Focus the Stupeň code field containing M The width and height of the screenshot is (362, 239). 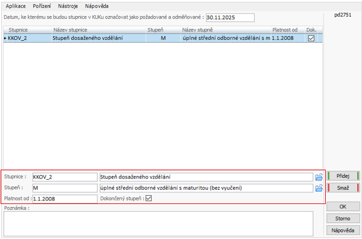[64, 188]
